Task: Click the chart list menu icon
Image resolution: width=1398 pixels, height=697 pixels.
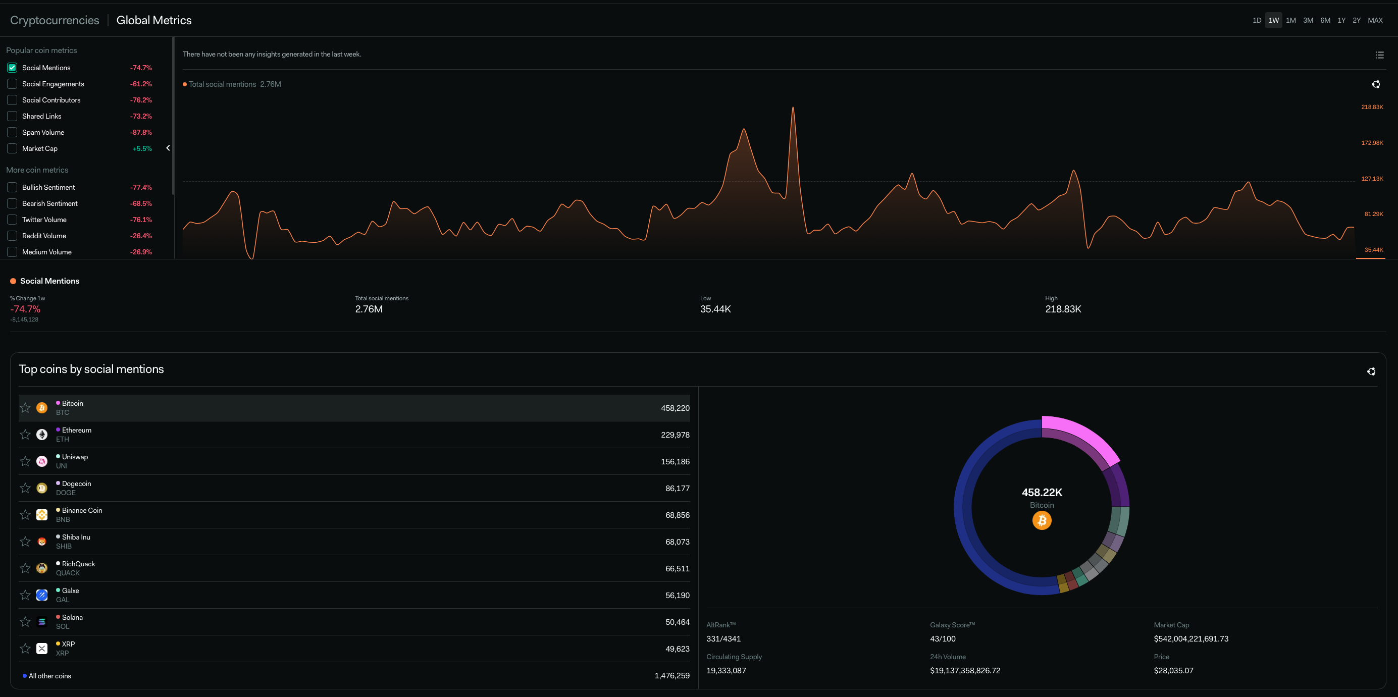Action: pos(1379,55)
